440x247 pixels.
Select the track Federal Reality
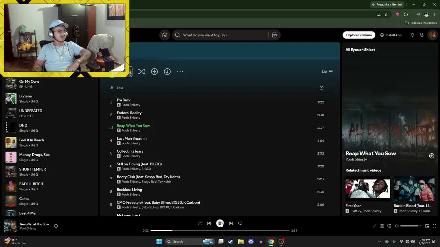point(220,115)
